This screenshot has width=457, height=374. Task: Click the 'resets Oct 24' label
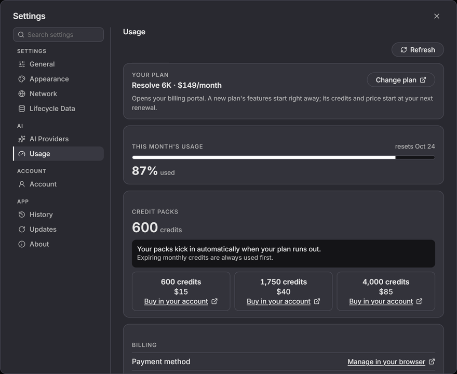pos(415,146)
